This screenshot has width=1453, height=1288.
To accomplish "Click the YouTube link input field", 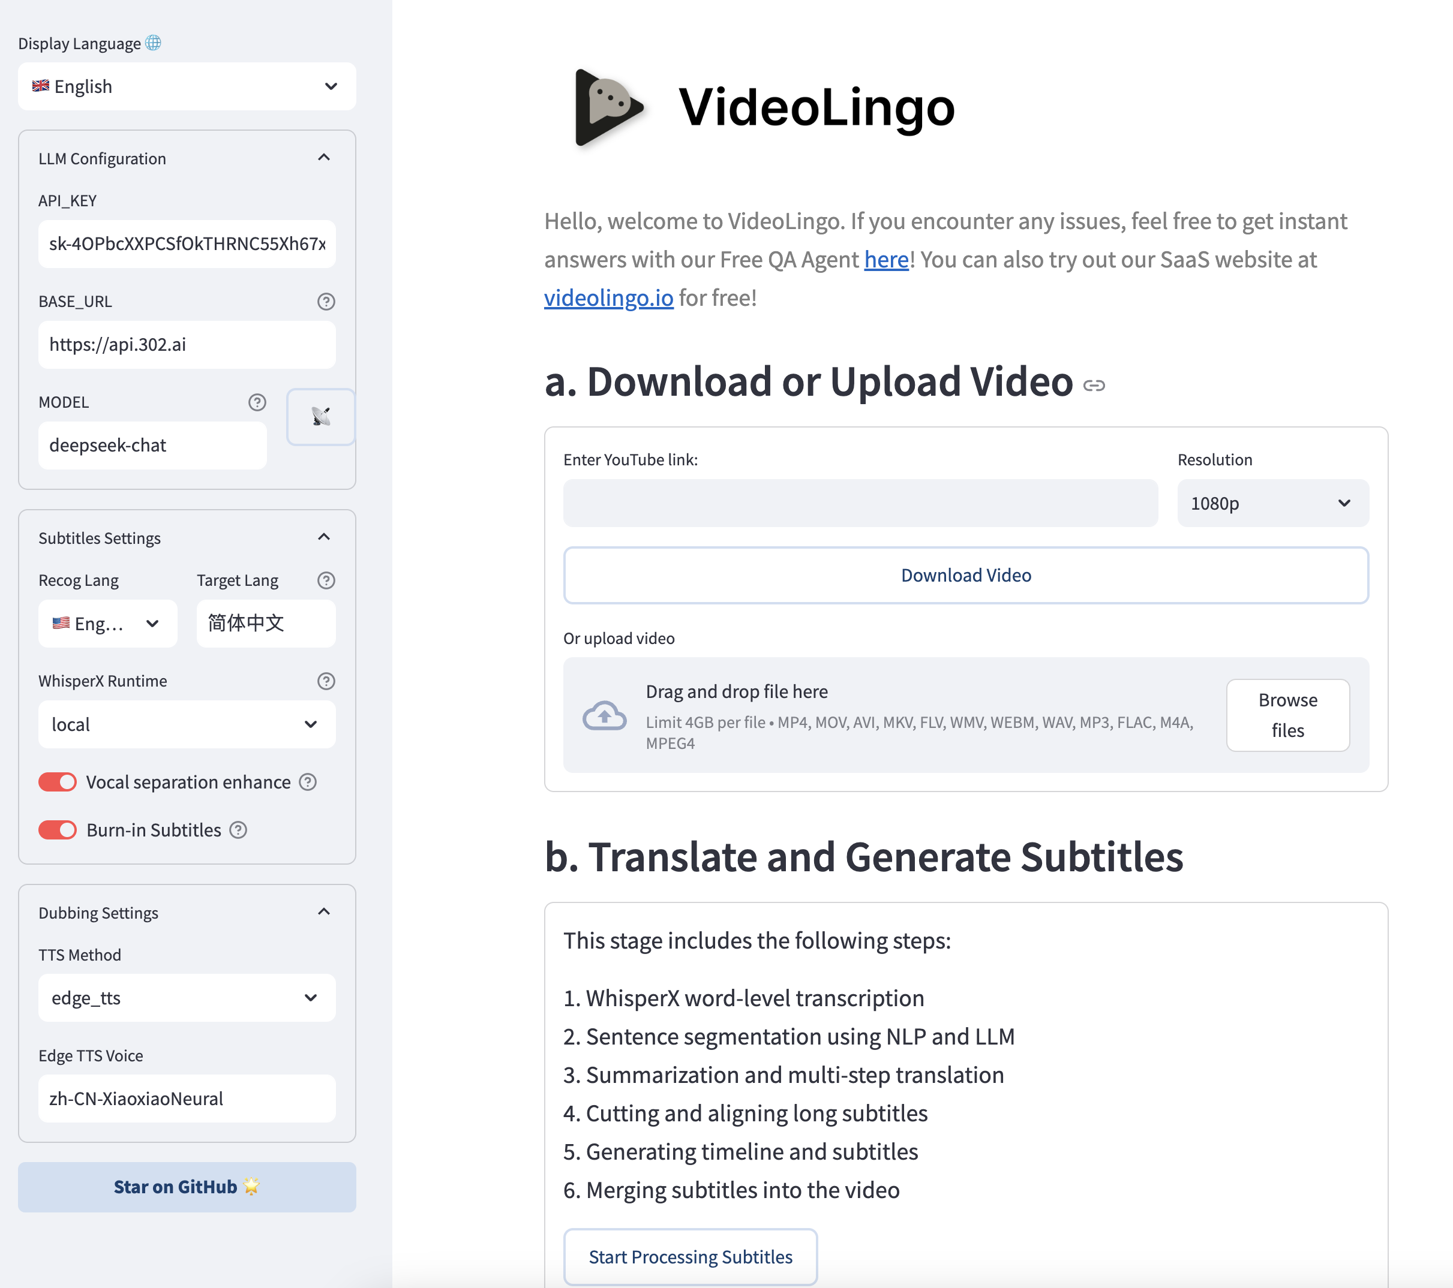I will [861, 504].
